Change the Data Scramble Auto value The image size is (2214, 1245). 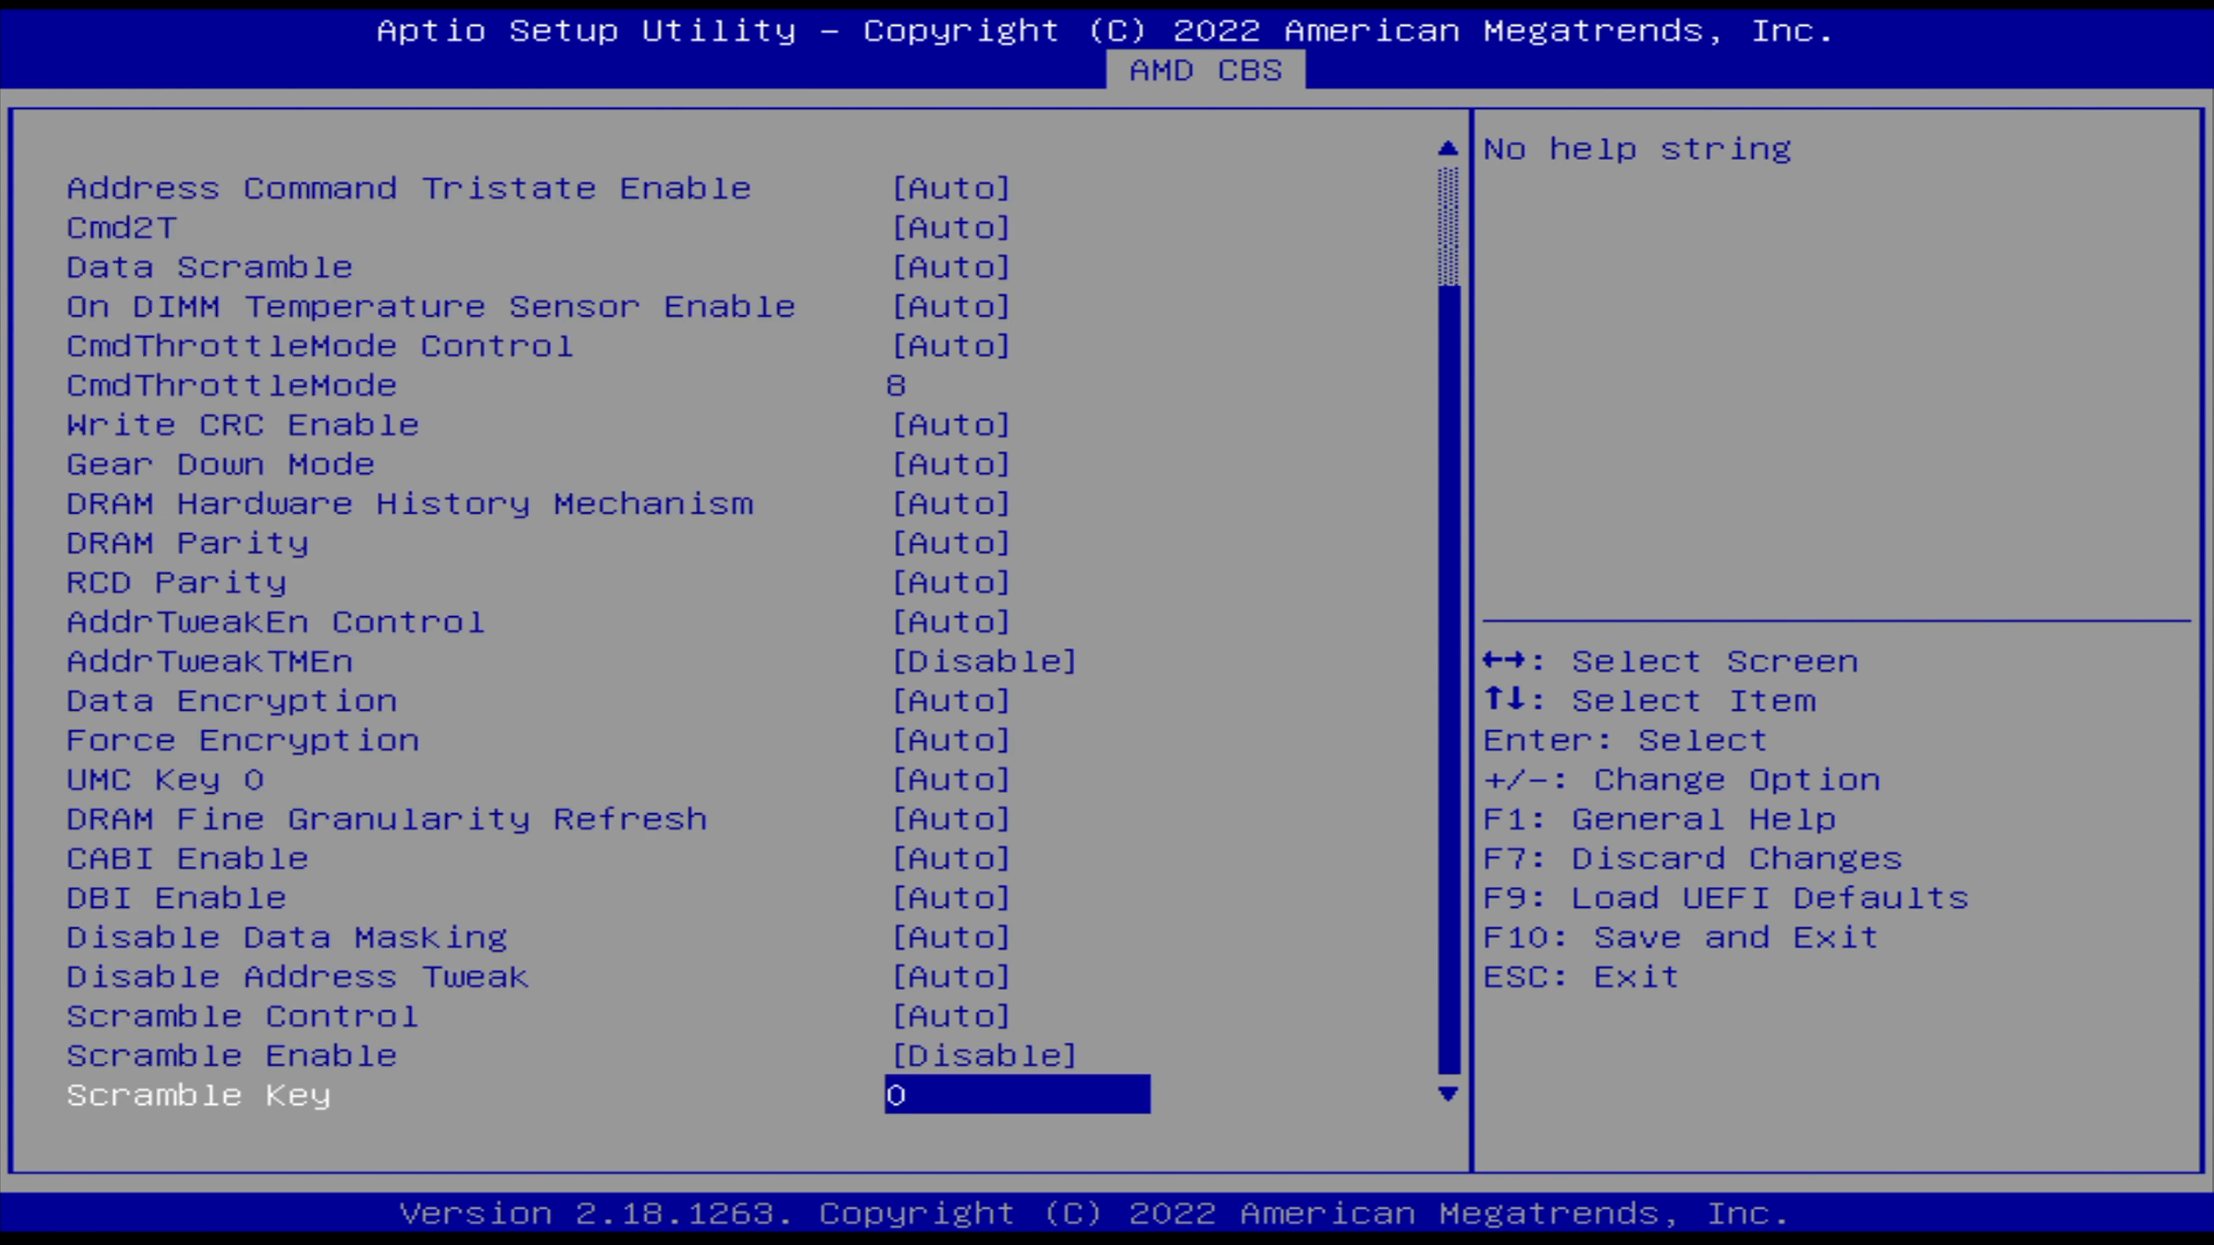[x=951, y=267]
